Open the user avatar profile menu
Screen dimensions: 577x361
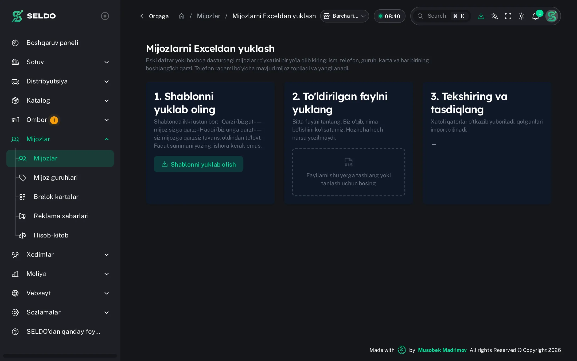click(552, 16)
